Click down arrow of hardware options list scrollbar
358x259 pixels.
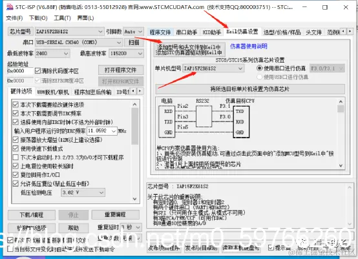pyautogui.click(x=134, y=199)
